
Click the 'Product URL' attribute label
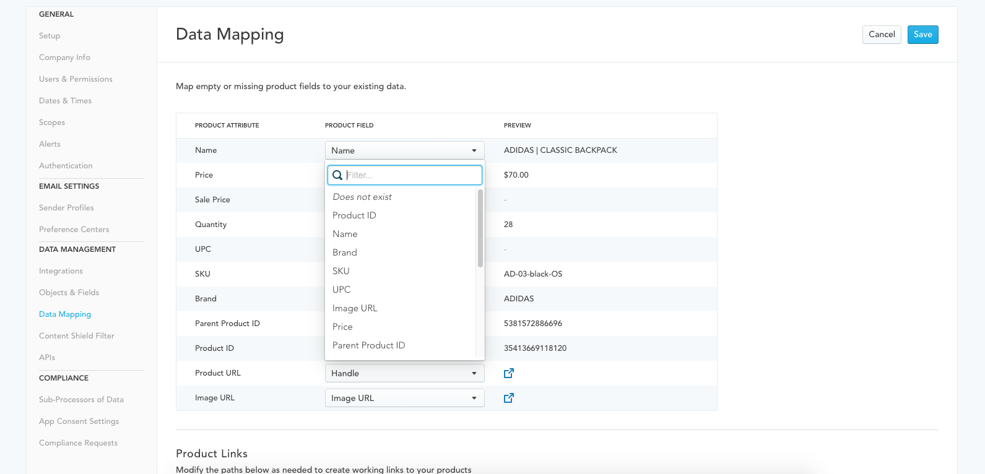tap(218, 373)
